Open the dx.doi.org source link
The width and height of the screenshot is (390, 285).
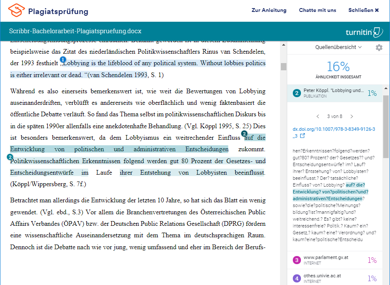tap(334, 132)
